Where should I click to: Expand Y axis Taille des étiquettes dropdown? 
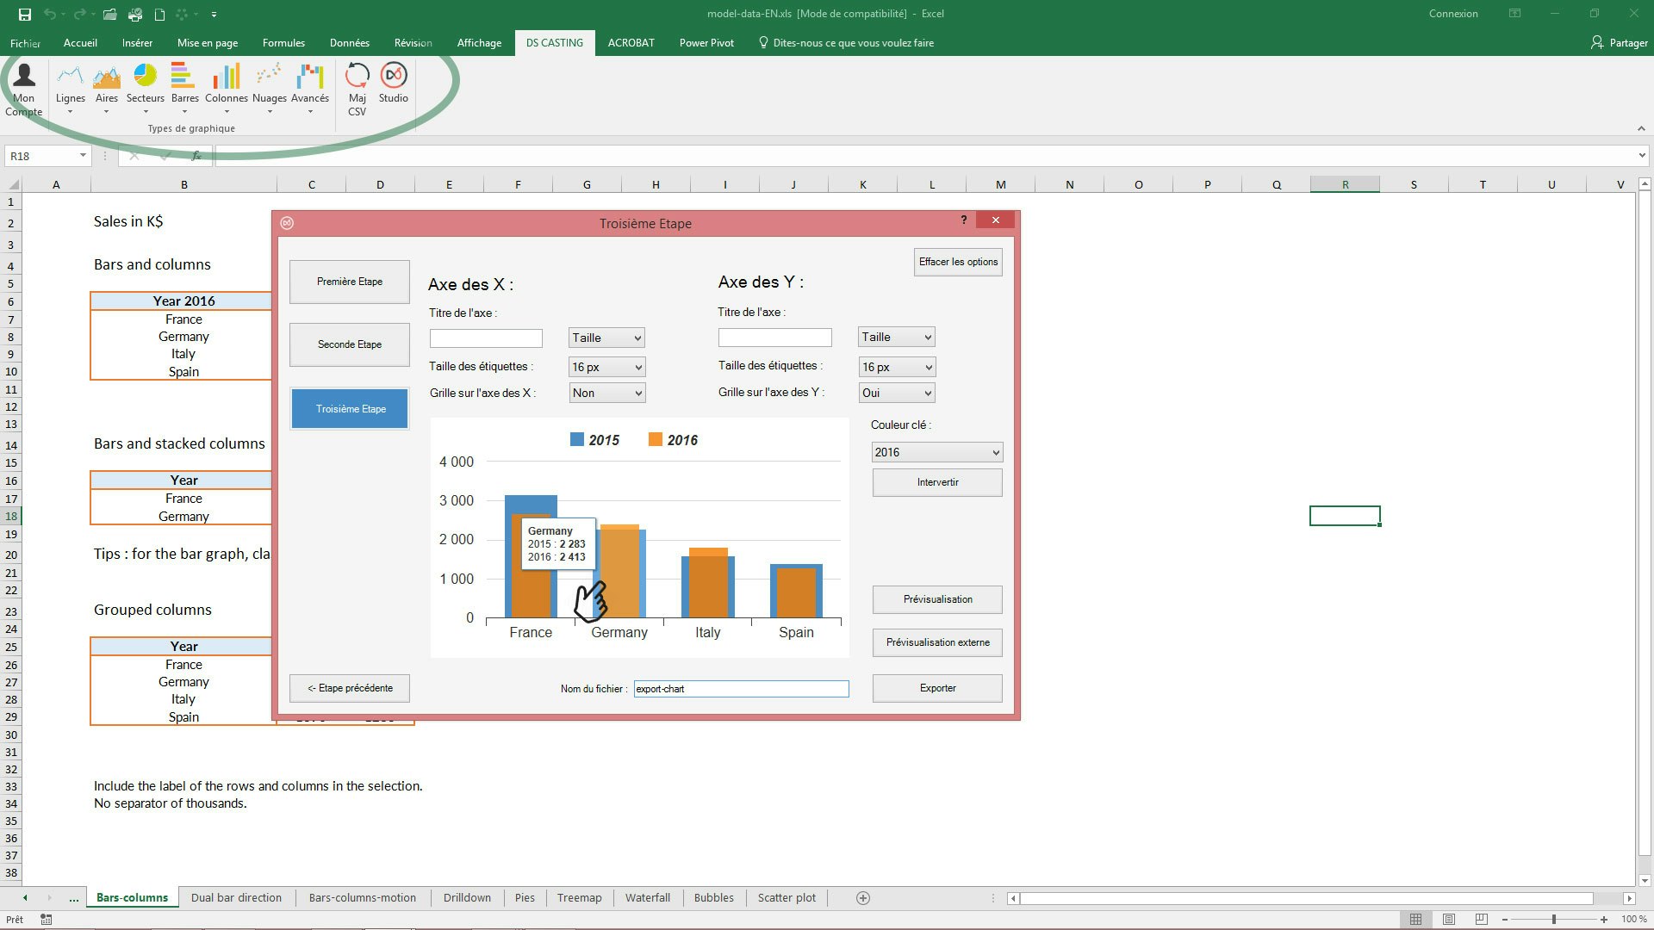pyautogui.click(x=897, y=367)
